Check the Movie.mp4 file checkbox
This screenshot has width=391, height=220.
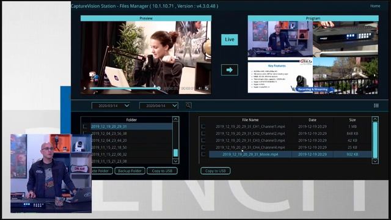point(203,155)
